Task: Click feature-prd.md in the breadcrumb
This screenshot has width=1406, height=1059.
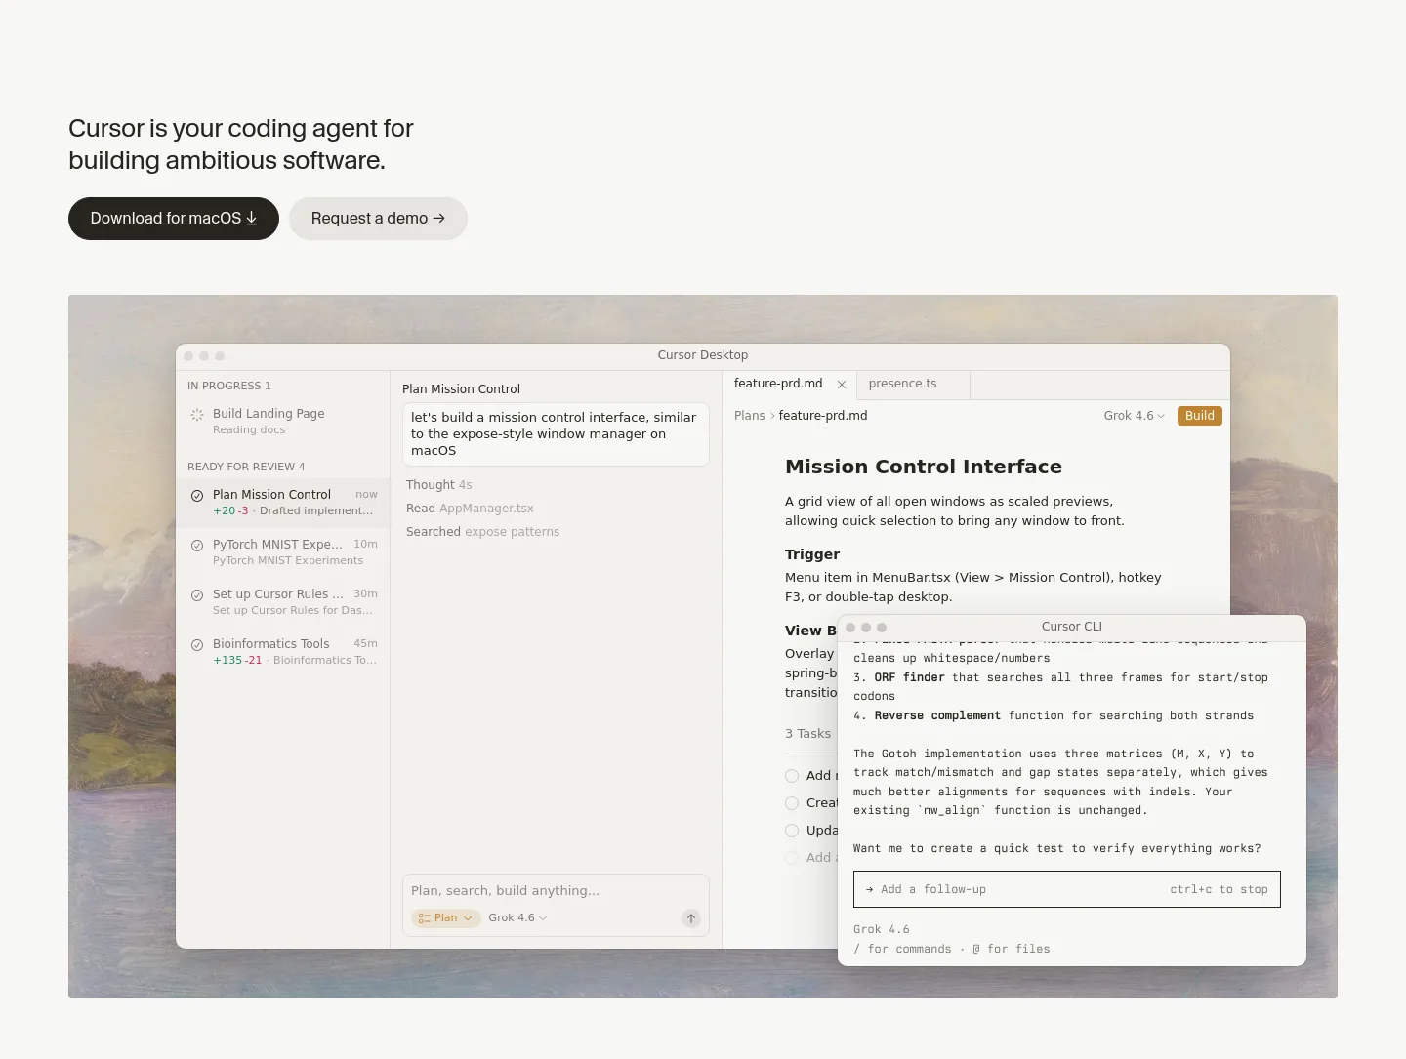Action: (823, 416)
